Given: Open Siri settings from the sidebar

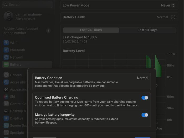Looking at the screenshot, I should [x=15, y=96].
